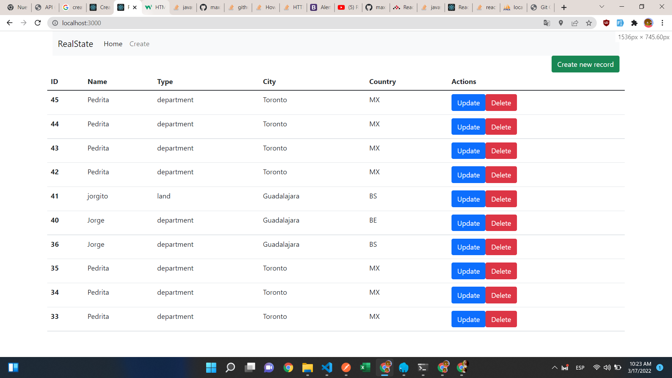Click the Home nav link
Screen dimensions: 672x378
(113, 44)
